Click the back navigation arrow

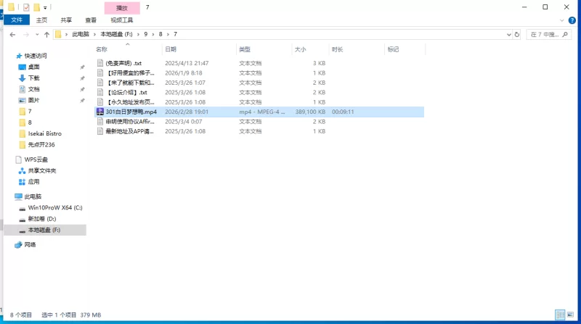pyautogui.click(x=12, y=34)
